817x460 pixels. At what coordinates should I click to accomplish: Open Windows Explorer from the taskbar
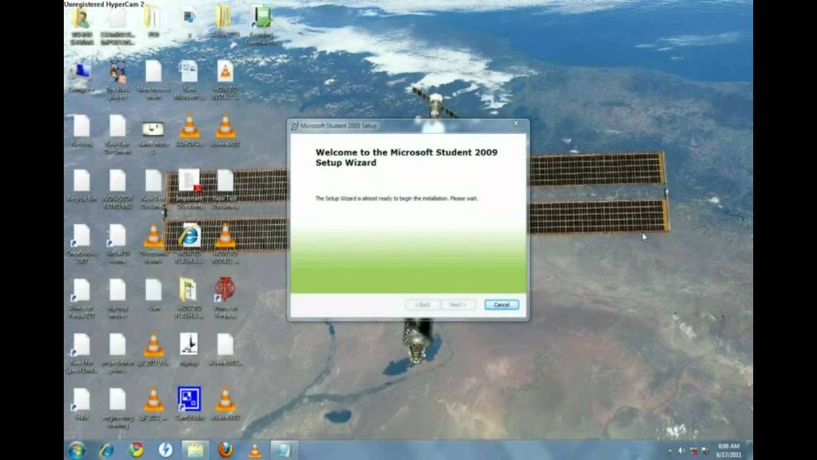point(195,450)
